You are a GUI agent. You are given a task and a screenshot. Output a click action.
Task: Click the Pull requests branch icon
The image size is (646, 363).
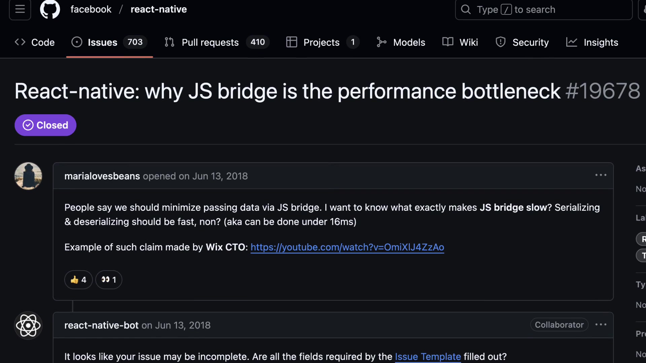169,42
